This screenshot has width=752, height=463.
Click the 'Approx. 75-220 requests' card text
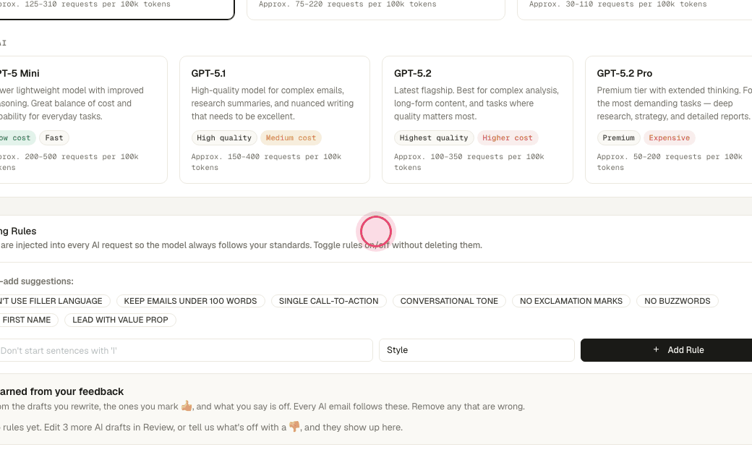[348, 4]
